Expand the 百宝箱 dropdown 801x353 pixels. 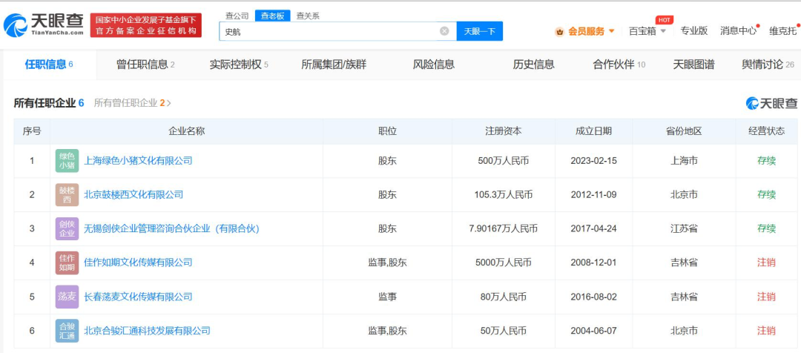[647, 31]
